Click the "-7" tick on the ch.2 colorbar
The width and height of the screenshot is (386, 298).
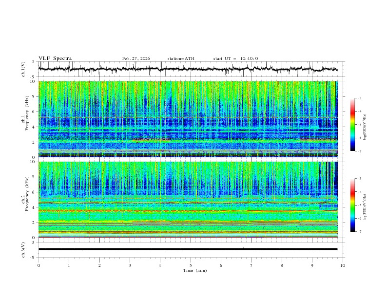[x=359, y=231]
